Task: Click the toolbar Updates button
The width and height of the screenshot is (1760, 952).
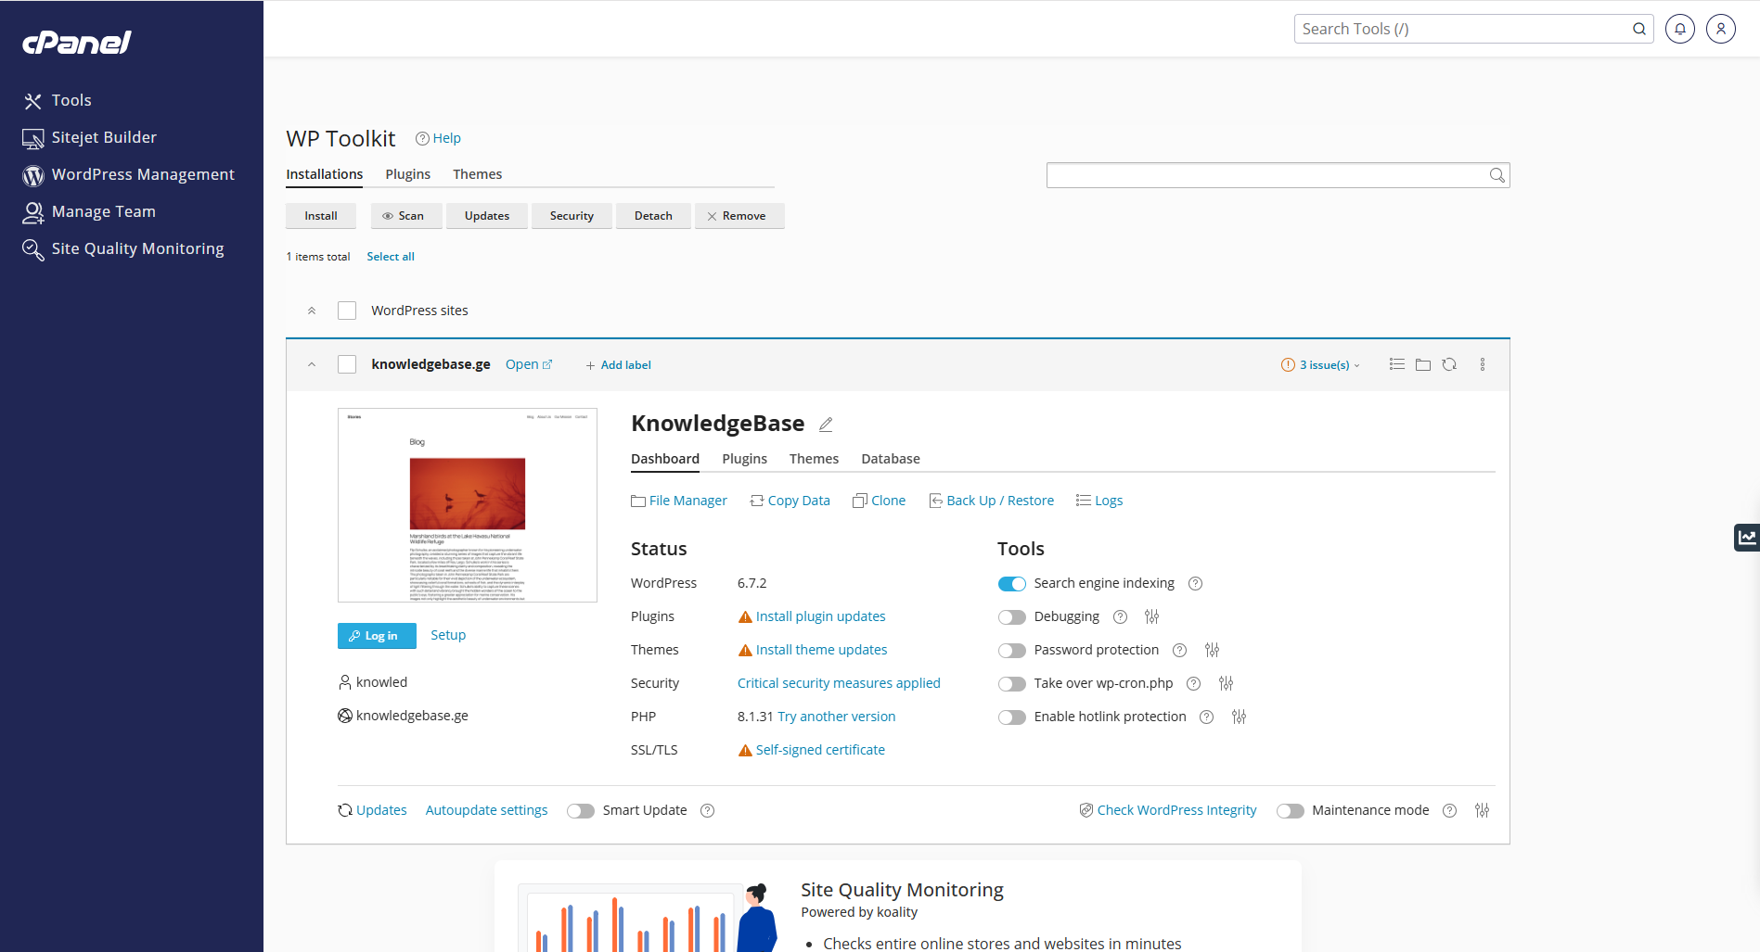Action: pos(487,216)
